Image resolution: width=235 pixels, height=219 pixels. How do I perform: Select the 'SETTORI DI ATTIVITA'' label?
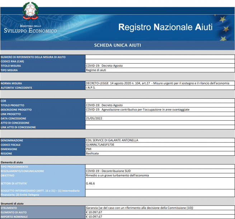[x=14, y=183]
